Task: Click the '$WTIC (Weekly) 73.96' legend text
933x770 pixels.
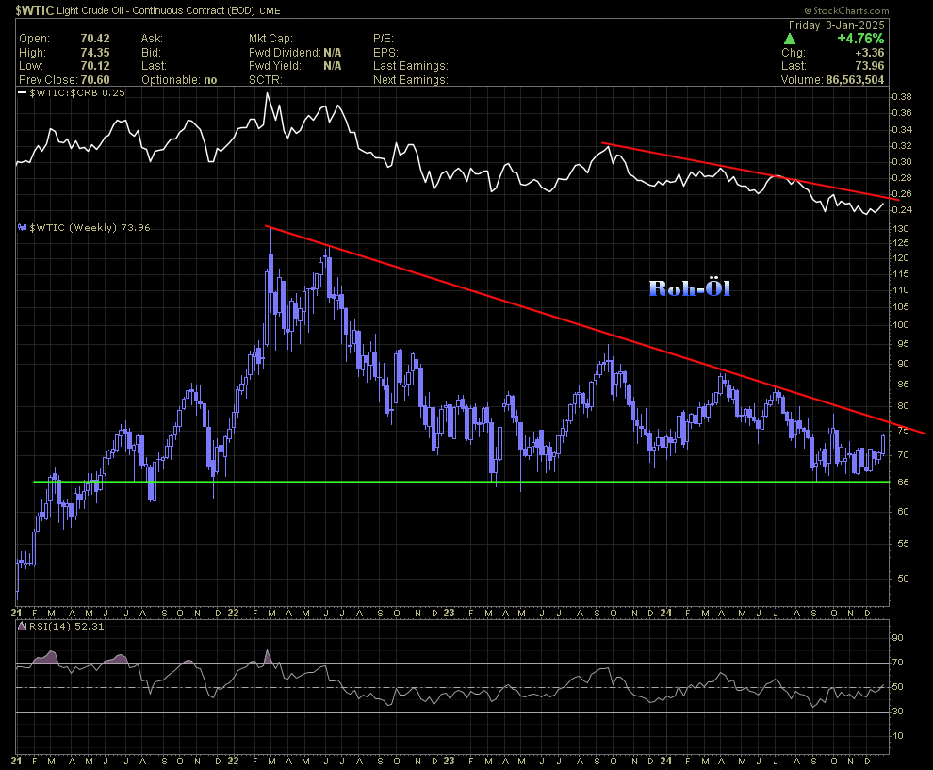Action: 90,227
